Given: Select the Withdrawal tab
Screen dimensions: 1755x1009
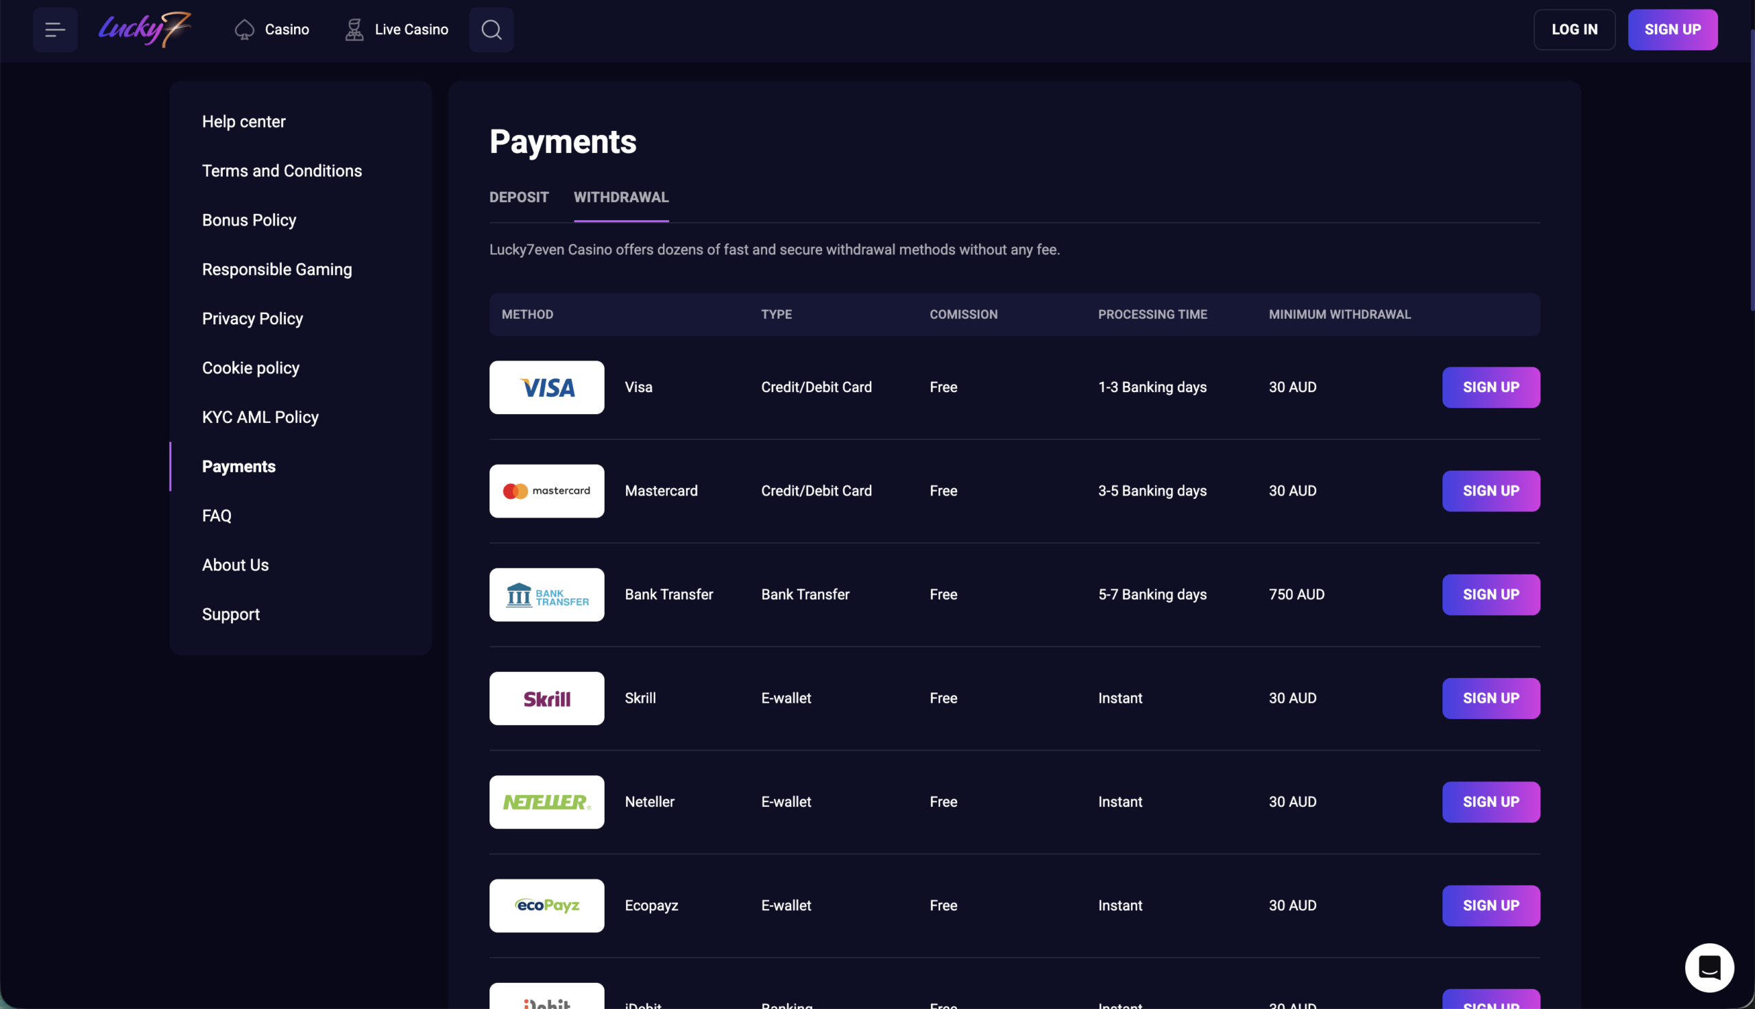Looking at the screenshot, I should coord(621,197).
